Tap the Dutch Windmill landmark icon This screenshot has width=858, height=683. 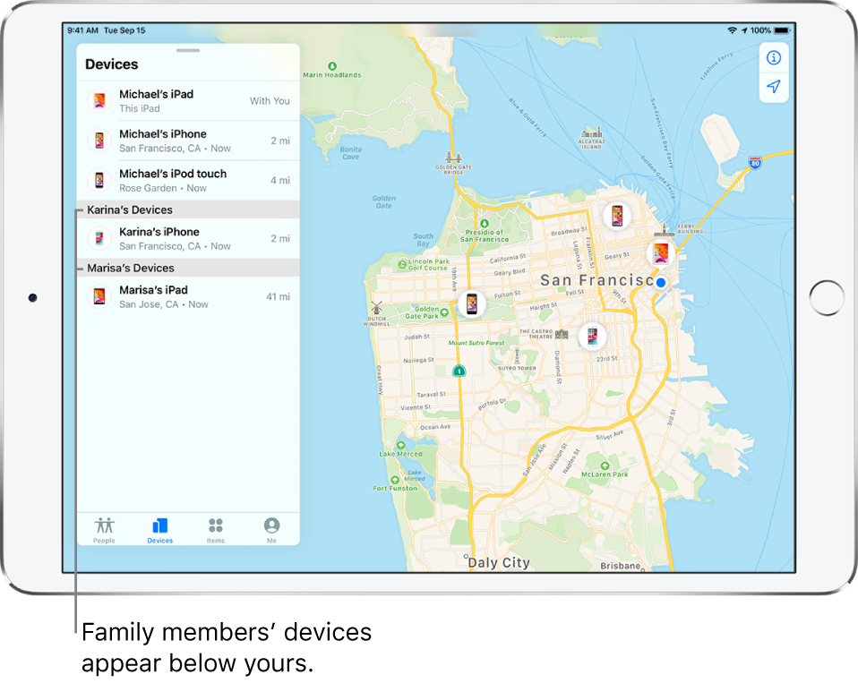point(376,308)
